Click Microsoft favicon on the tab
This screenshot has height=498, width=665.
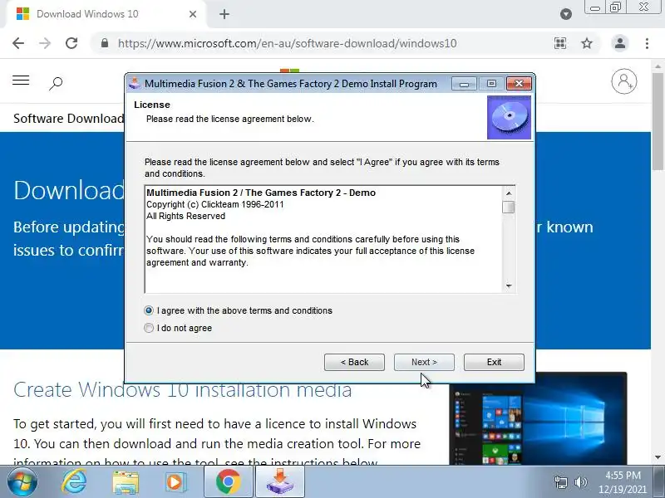pyautogui.click(x=22, y=14)
